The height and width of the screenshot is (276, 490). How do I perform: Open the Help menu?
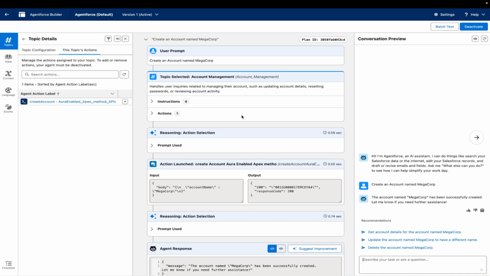click(475, 14)
